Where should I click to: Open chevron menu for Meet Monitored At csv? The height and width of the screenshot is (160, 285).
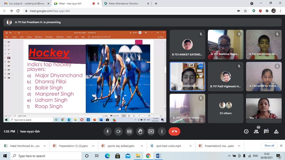(x=44, y=146)
